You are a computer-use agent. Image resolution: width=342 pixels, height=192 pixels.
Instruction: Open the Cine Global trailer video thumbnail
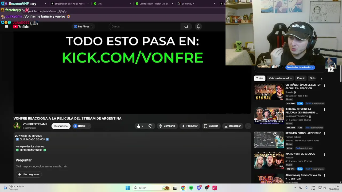(269, 92)
